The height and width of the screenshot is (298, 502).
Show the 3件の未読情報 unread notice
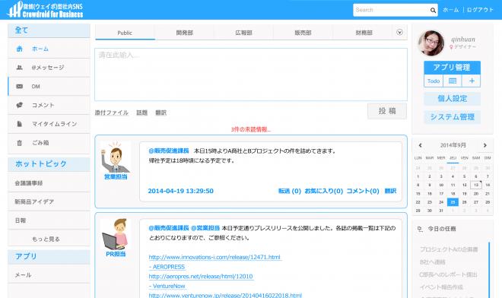[251, 130]
